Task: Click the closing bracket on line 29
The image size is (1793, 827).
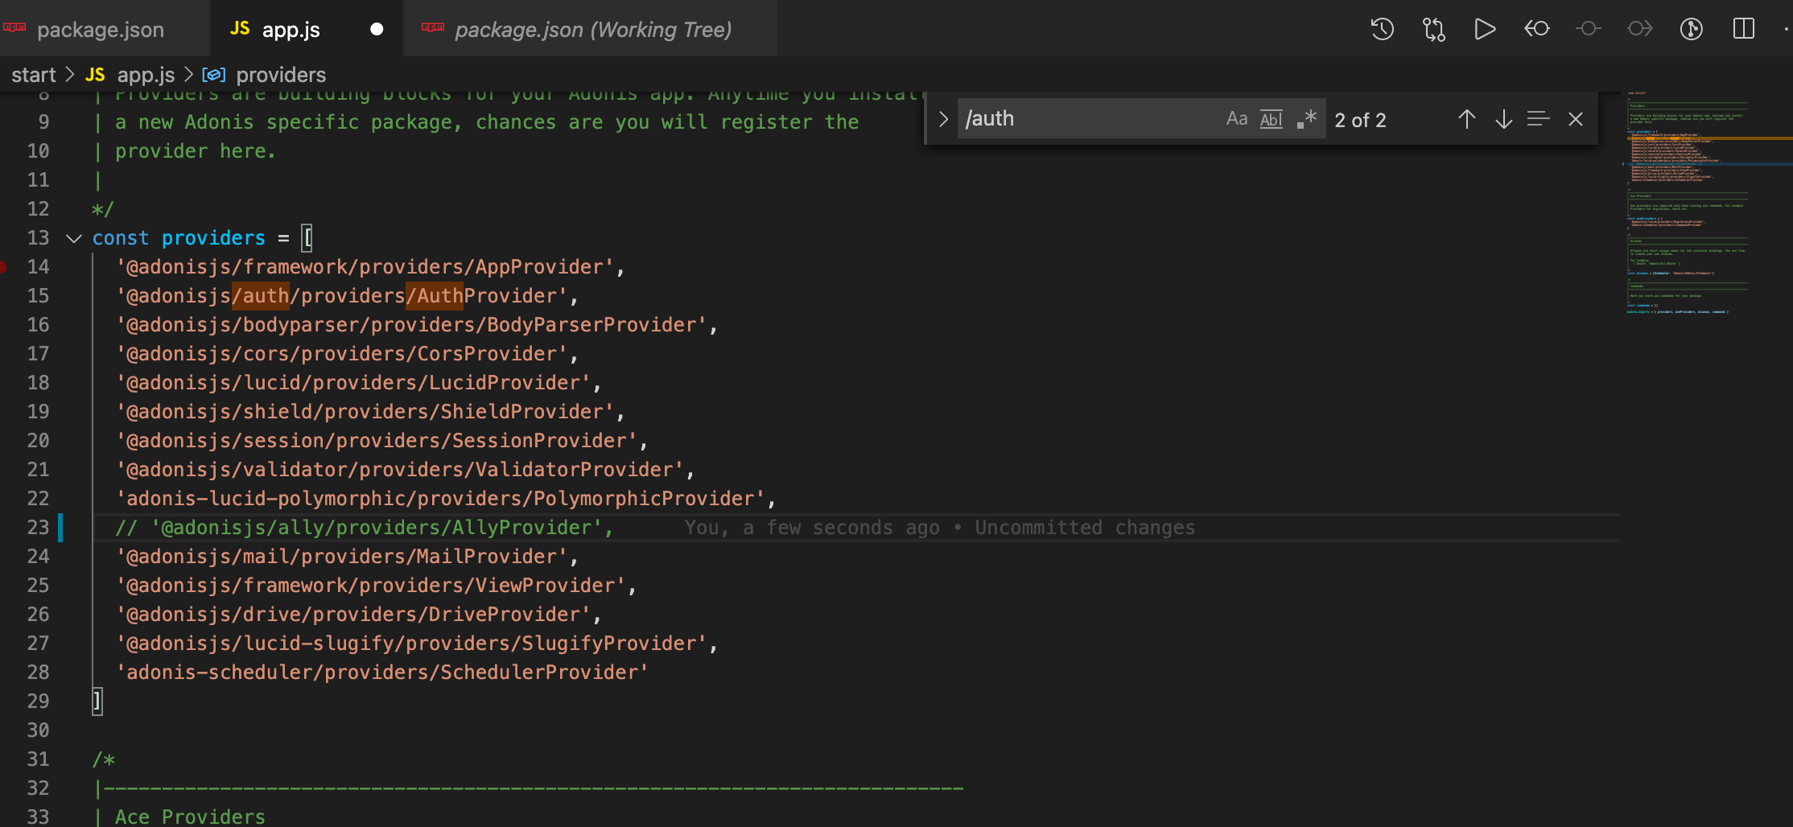Action: (x=97, y=702)
